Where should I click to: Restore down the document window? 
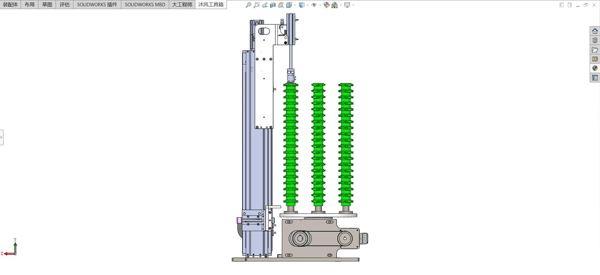586,5
